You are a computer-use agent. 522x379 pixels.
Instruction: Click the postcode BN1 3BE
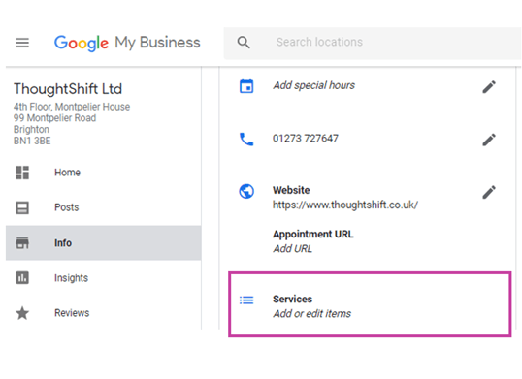tap(32, 141)
